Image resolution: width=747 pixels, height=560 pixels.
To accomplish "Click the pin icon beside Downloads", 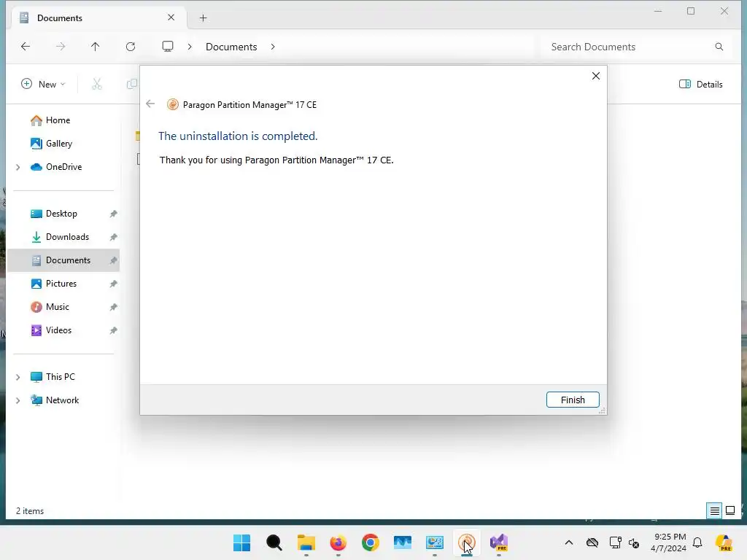I will pyautogui.click(x=113, y=237).
